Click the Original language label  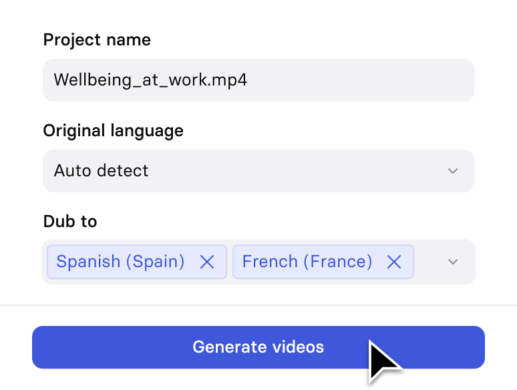click(x=113, y=131)
